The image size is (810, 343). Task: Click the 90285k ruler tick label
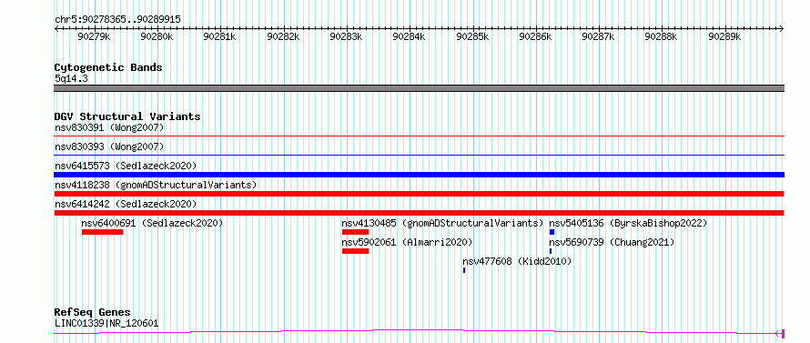[472, 36]
